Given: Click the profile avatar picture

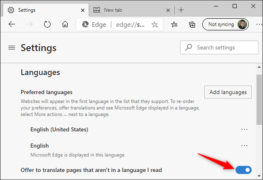Looking at the screenshot, I should 242,24.
